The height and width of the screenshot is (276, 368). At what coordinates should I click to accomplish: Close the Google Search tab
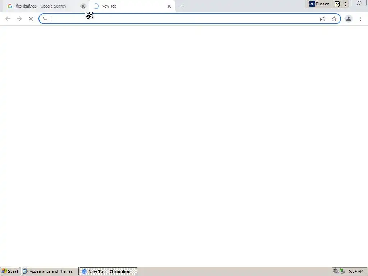click(x=83, y=6)
